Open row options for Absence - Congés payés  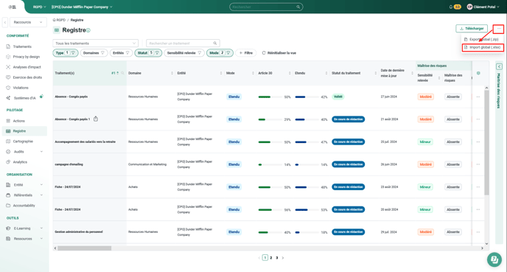click(478, 97)
